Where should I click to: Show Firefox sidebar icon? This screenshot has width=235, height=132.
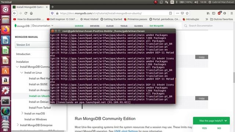pyautogui.click(x=214, y=13)
